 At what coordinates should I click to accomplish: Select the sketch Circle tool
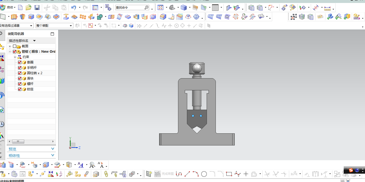pyautogui.click(x=204, y=174)
